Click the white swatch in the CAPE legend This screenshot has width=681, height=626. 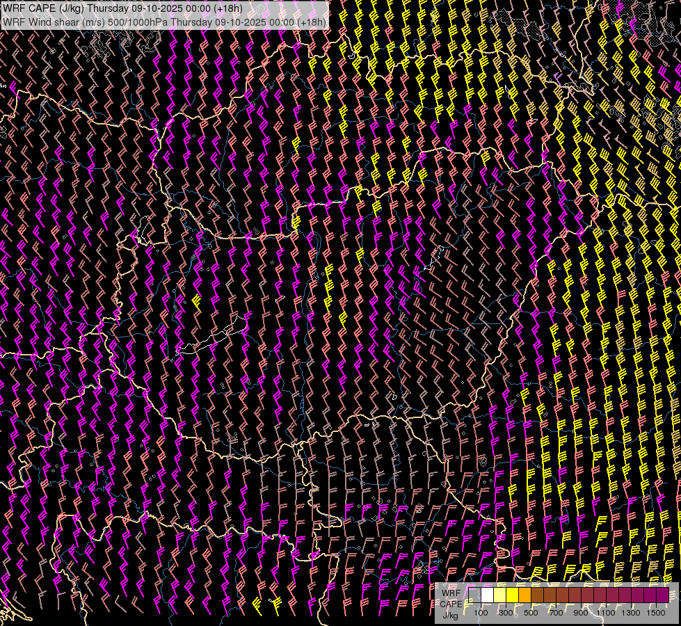pos(488,595)
